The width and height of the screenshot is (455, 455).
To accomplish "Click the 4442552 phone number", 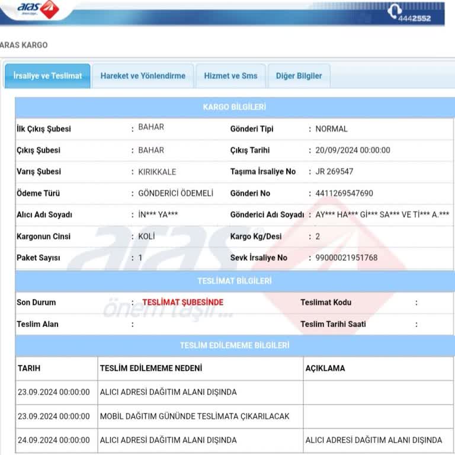I will click(414, 18).
